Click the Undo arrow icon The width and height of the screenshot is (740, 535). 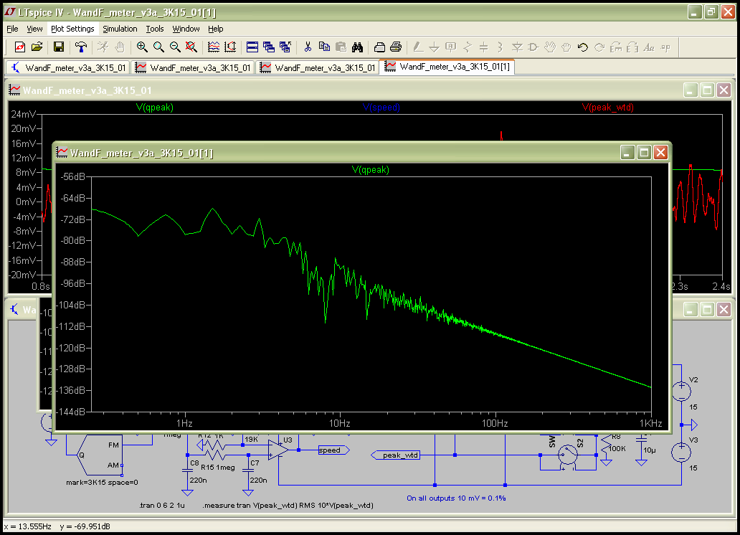tap(582, 47)
